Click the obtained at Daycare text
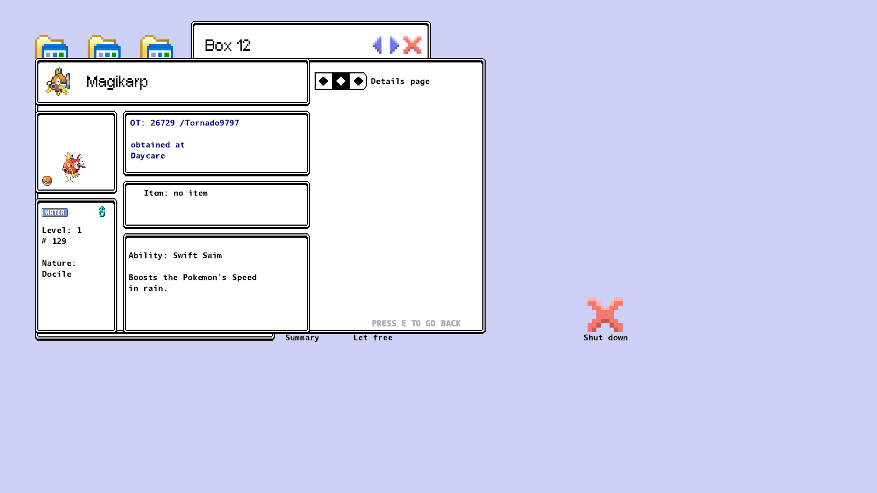 pos(158,150)
